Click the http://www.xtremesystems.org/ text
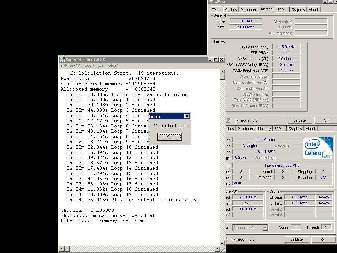 [104, 221]
